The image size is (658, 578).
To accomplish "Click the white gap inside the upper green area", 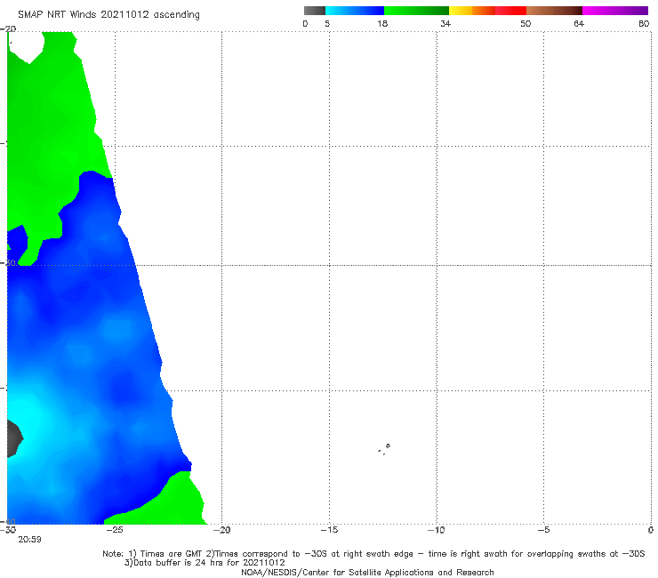I will [x=26, y=47].
